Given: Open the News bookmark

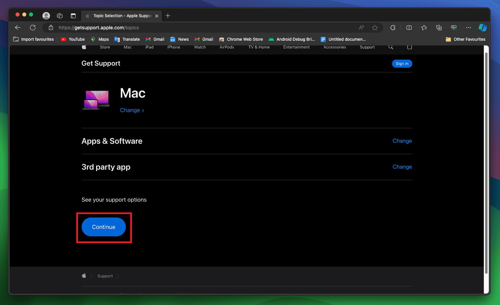Looking at the screenshot, I should (179, 39).
